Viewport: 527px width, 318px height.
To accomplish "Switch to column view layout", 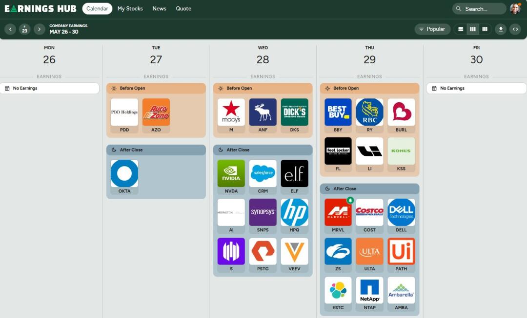I will tap(472, 29).
